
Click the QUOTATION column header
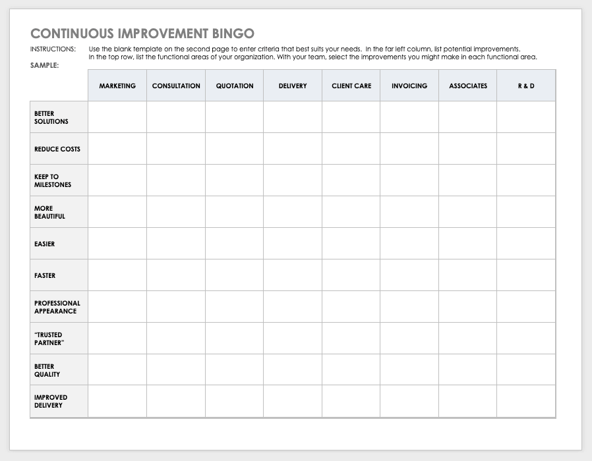(x=235, y=86)
